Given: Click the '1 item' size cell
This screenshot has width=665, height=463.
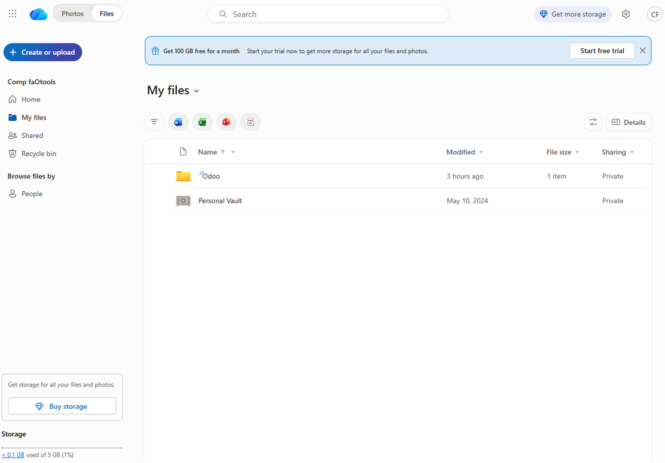Looking at the screenshot, I should pyautogui.click(x=557, y=176).
